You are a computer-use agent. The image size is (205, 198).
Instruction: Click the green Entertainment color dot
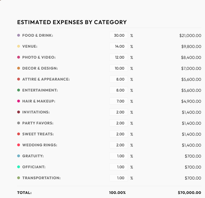coord(19,90)
